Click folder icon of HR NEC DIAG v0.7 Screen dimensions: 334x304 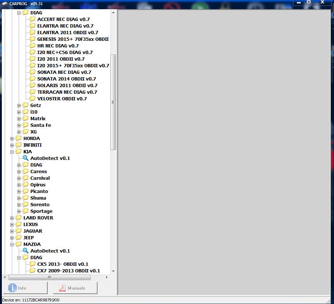pos(32,46)
